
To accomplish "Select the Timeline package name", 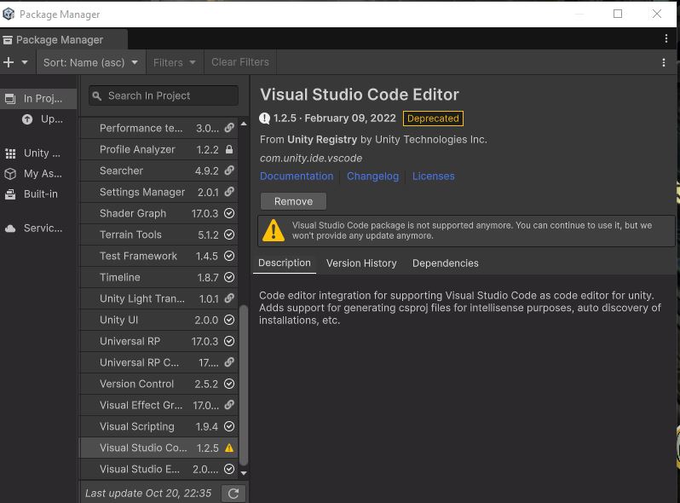I will click(119, 277).
